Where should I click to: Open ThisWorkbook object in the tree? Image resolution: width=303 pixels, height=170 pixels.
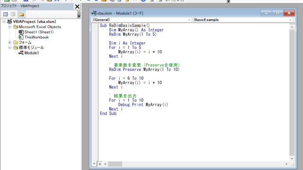(x=36, y=37)
